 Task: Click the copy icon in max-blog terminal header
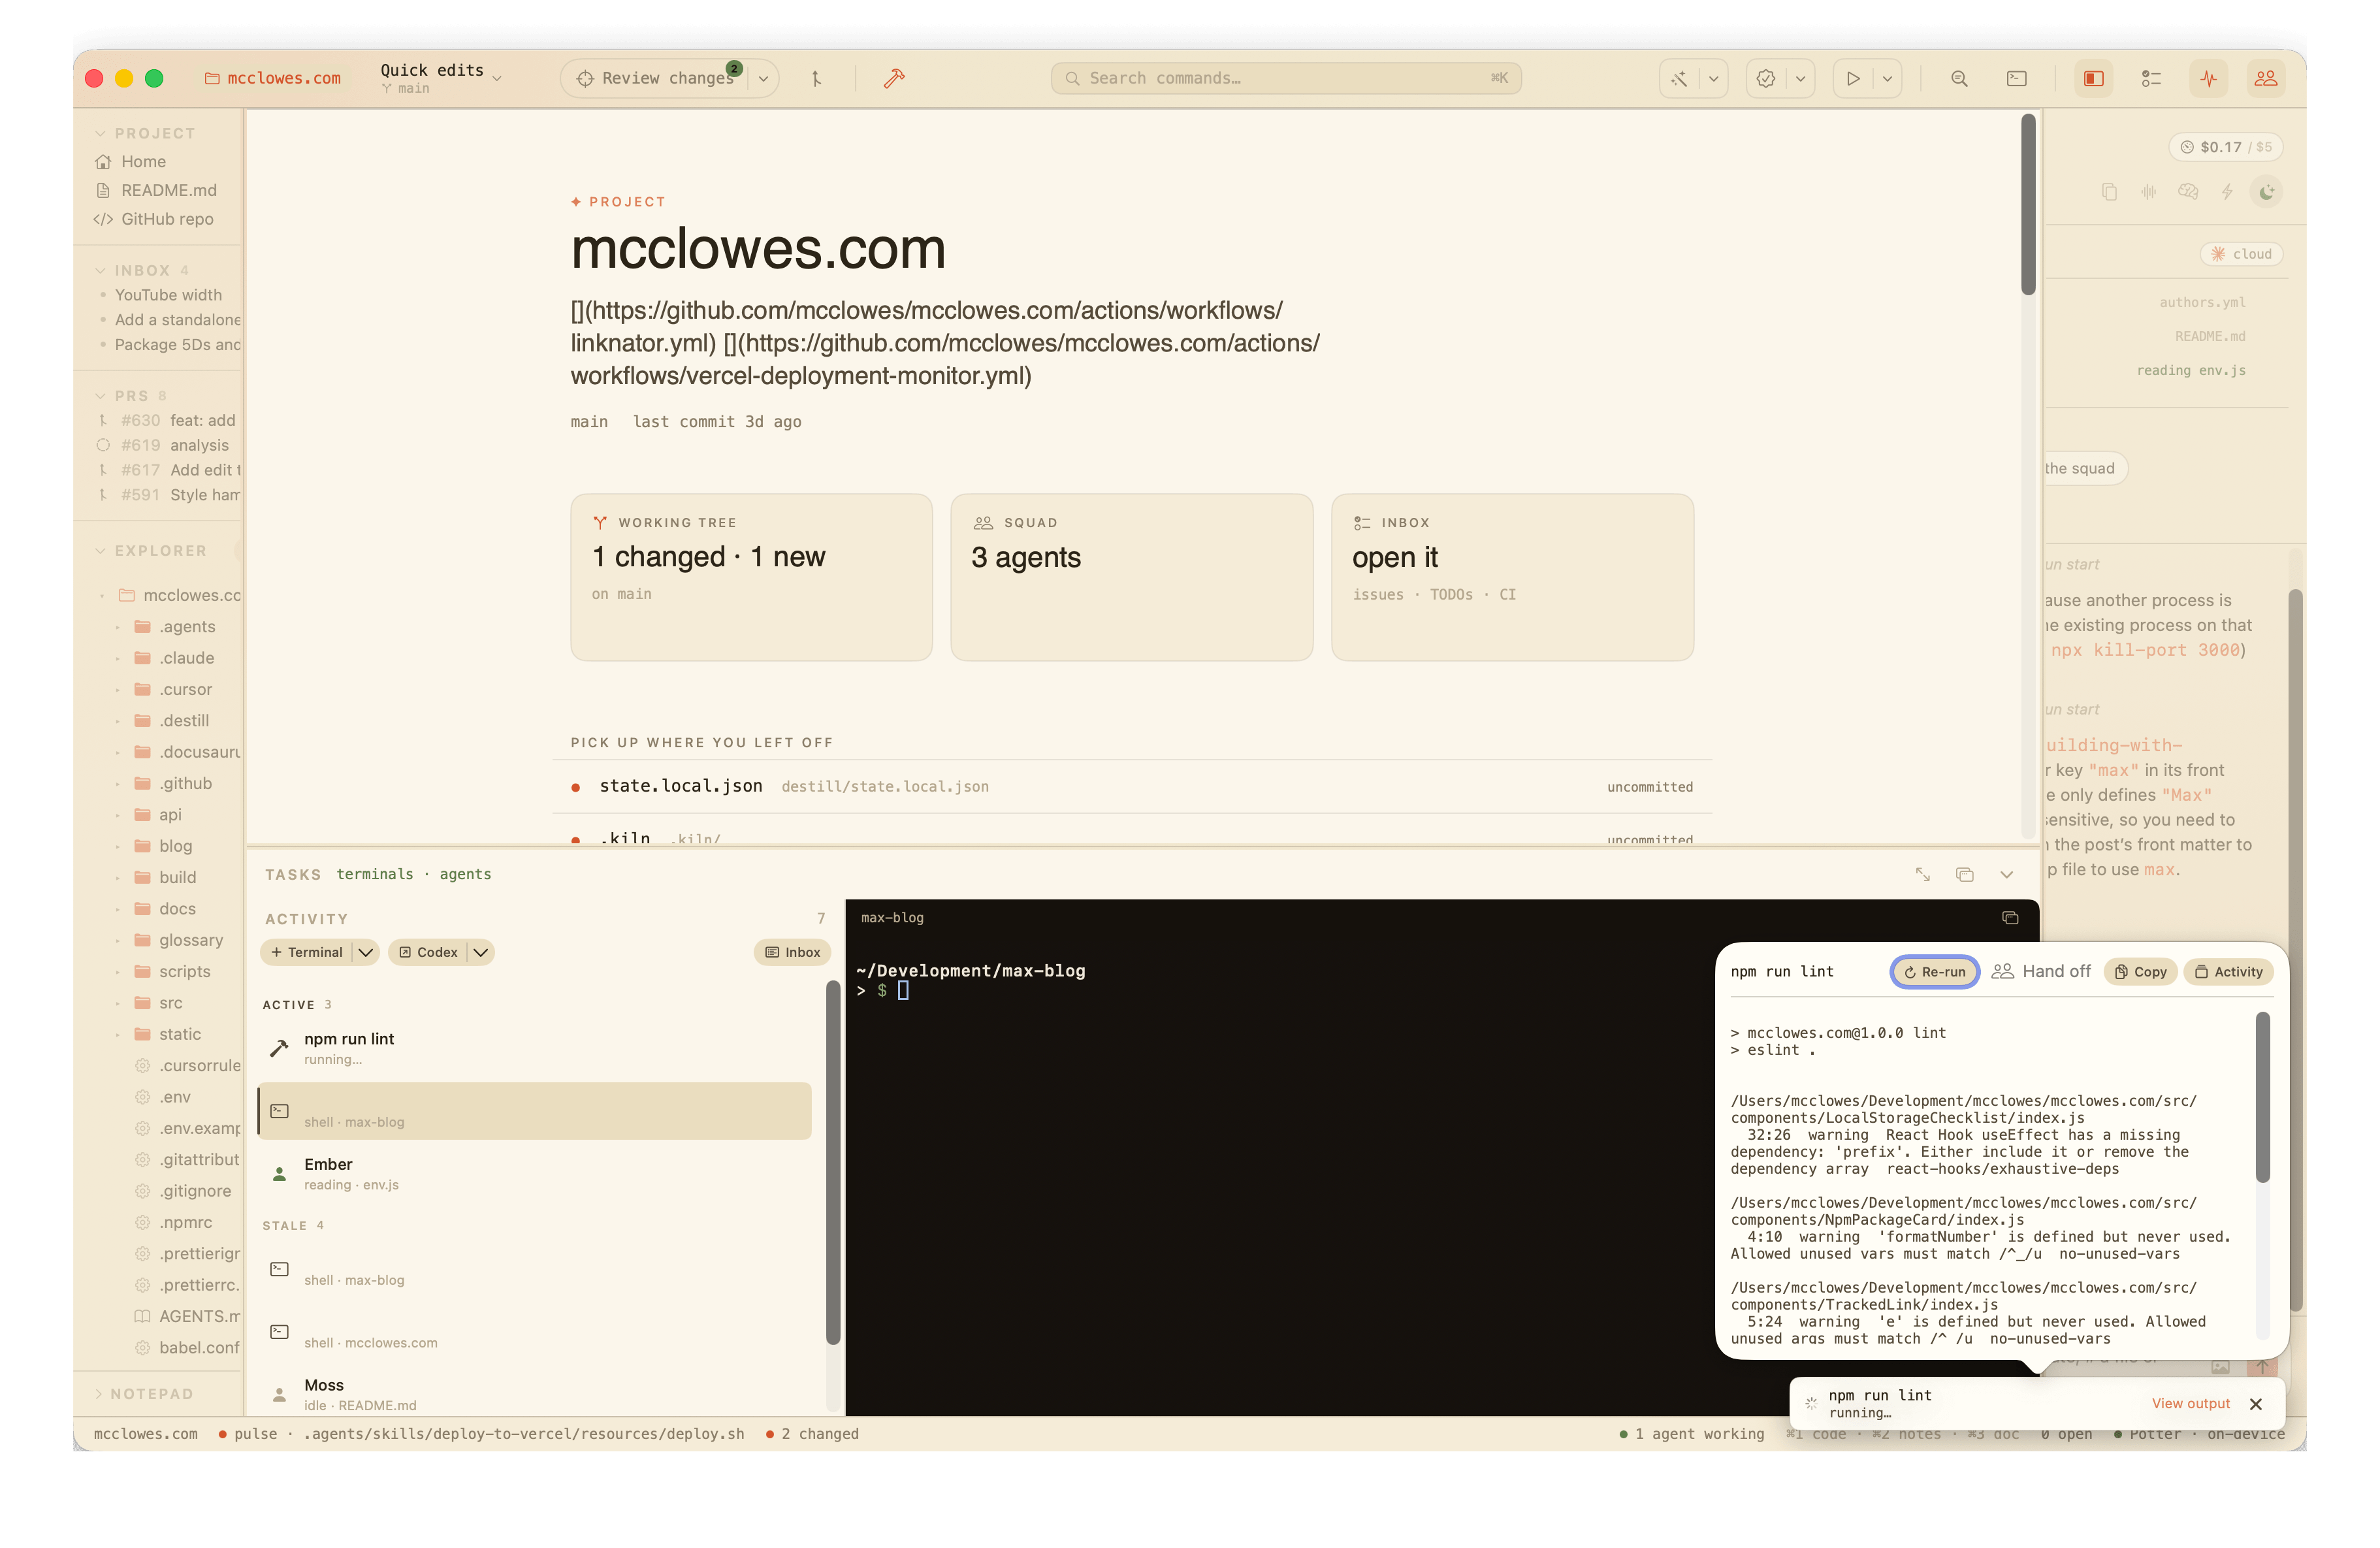(x=2010, y=917)
